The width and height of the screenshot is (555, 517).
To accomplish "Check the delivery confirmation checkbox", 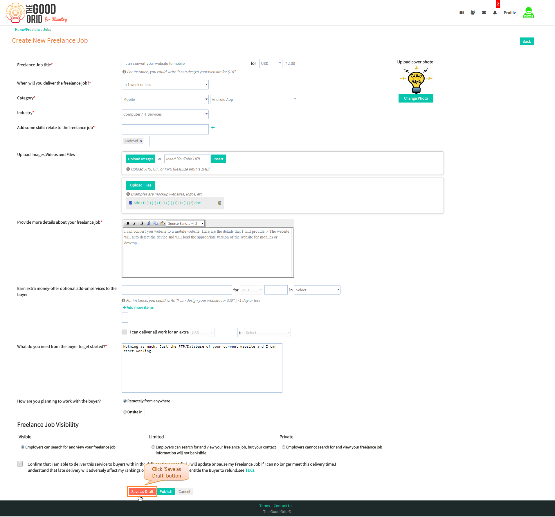I will (x=20, y=464).
